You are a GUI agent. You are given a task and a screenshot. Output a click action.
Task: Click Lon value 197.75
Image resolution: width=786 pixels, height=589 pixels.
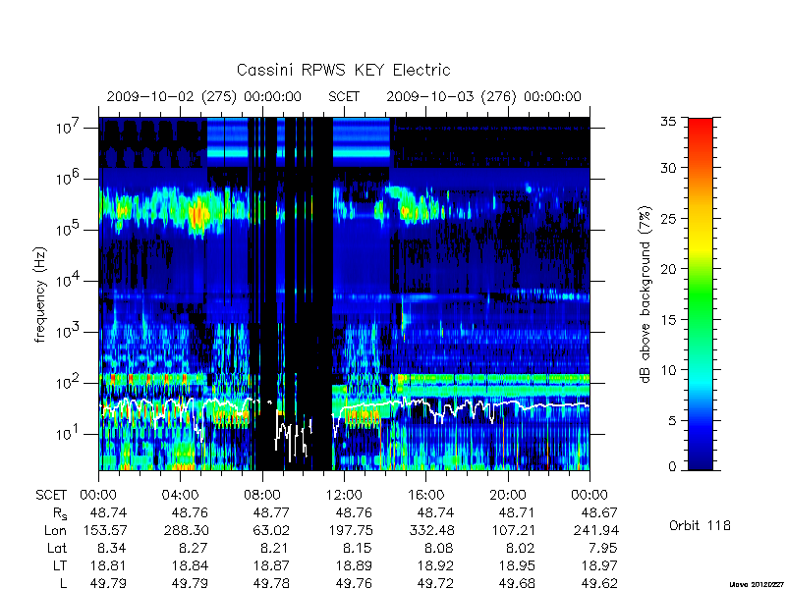click(350, 530)
